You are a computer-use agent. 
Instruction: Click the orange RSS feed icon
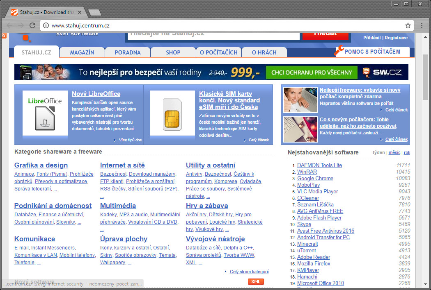4,36
